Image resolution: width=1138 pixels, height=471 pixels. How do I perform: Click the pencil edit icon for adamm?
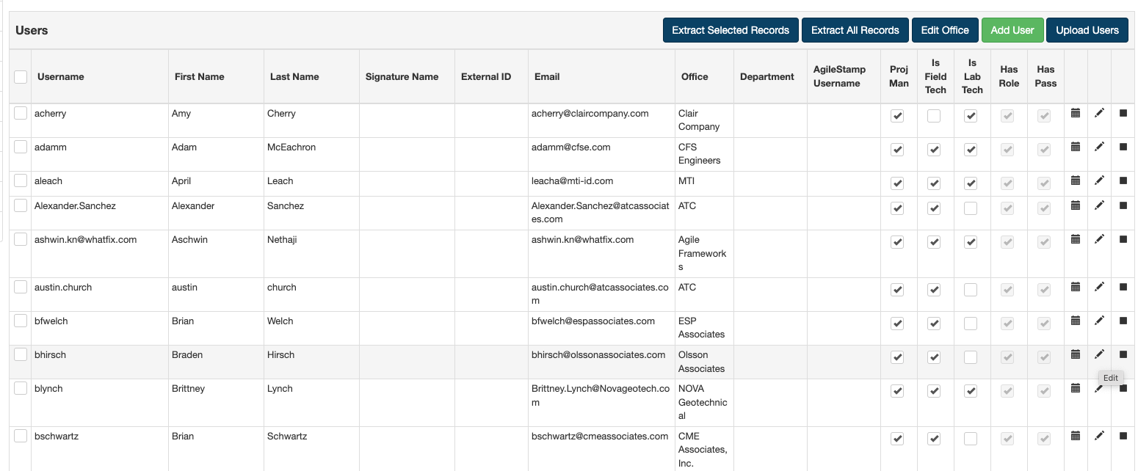point(1099,147)
